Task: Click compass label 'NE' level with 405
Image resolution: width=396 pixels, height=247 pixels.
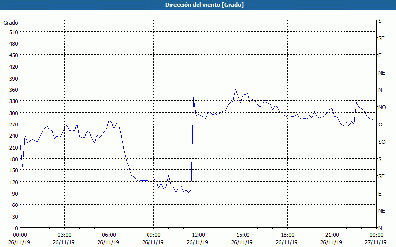Action: pos(382,73)
